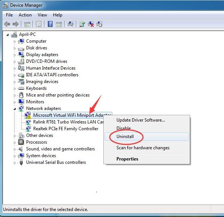Image resolution: width=224 pixels, height=217 pixels.
Task: Select Microsoft Virtual WiFi Miniport Adapter
Action: (72, 115)
